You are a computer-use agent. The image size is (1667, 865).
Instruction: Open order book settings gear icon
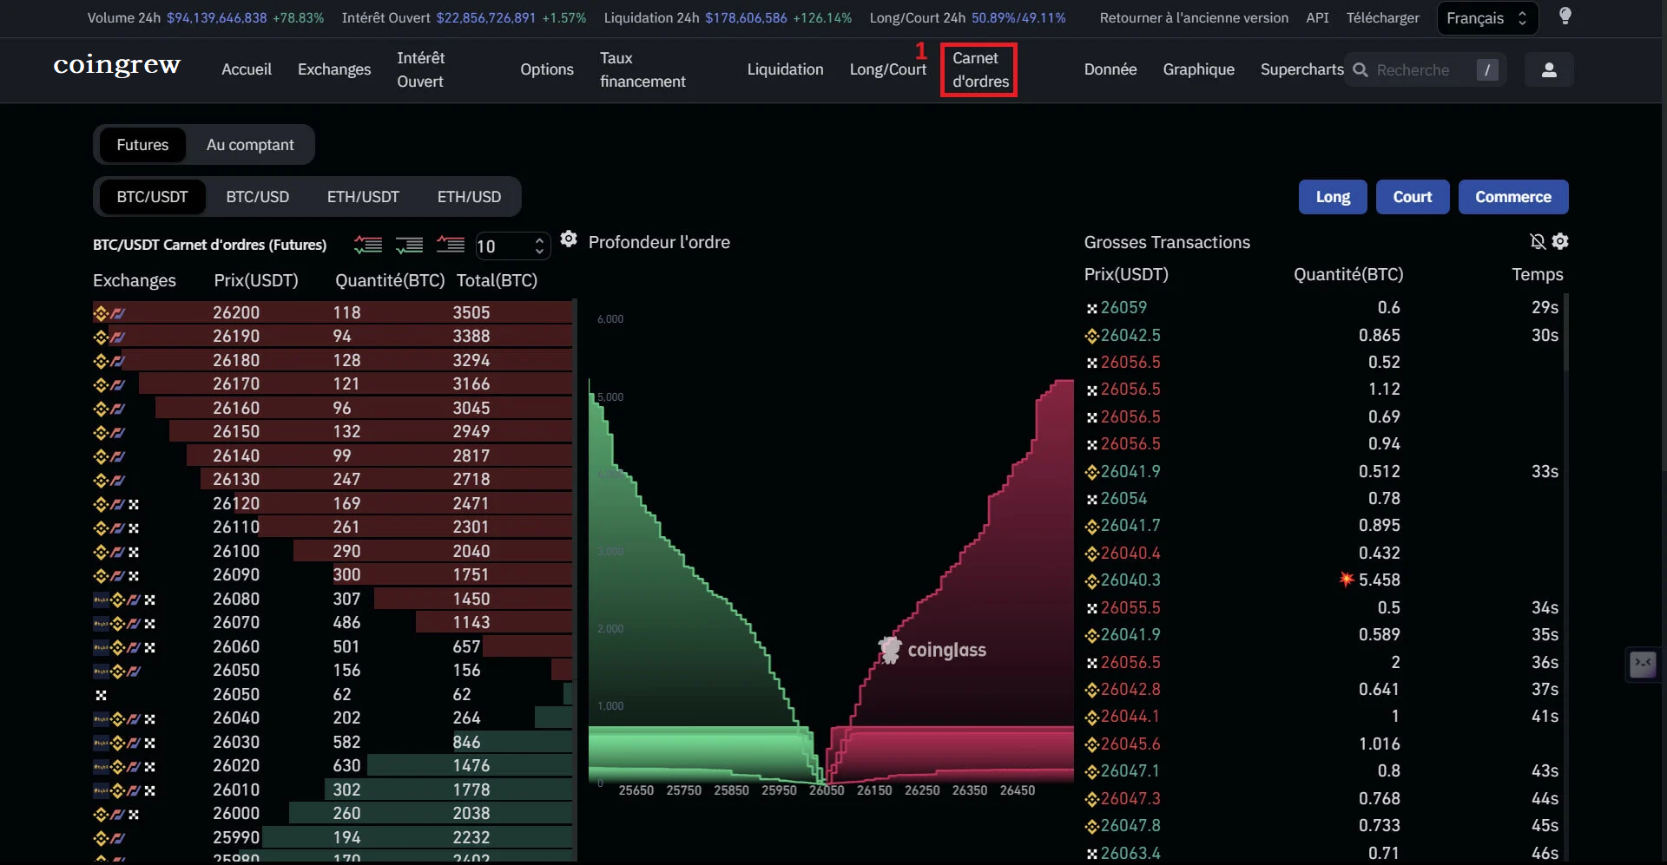click(569, 239)
